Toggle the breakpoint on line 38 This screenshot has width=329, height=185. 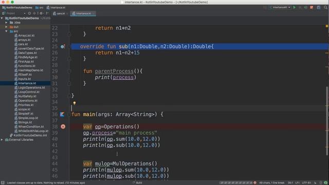[x=63, y=127]
